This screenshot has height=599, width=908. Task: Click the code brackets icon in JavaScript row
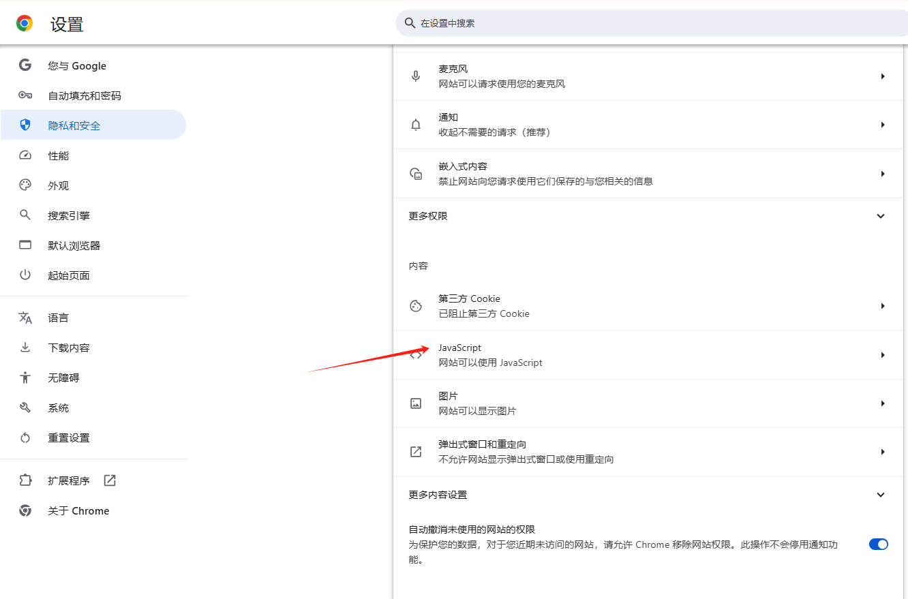(x=416, y=355)
